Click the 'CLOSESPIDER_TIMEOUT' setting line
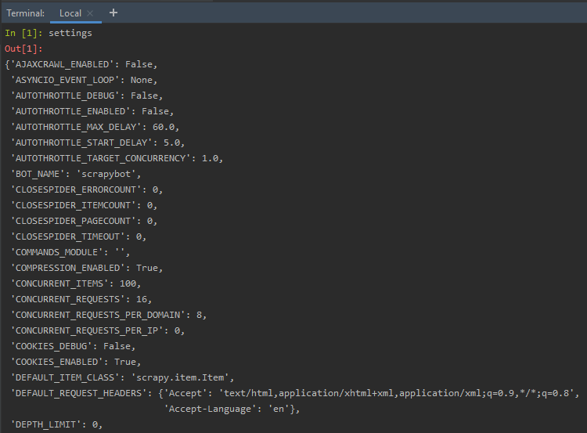 [x=78, y=236]
